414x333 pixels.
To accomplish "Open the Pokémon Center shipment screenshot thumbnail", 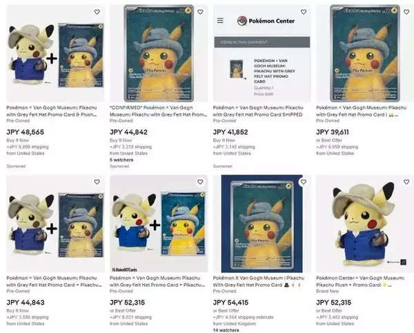I will click(x=261, y=55).
